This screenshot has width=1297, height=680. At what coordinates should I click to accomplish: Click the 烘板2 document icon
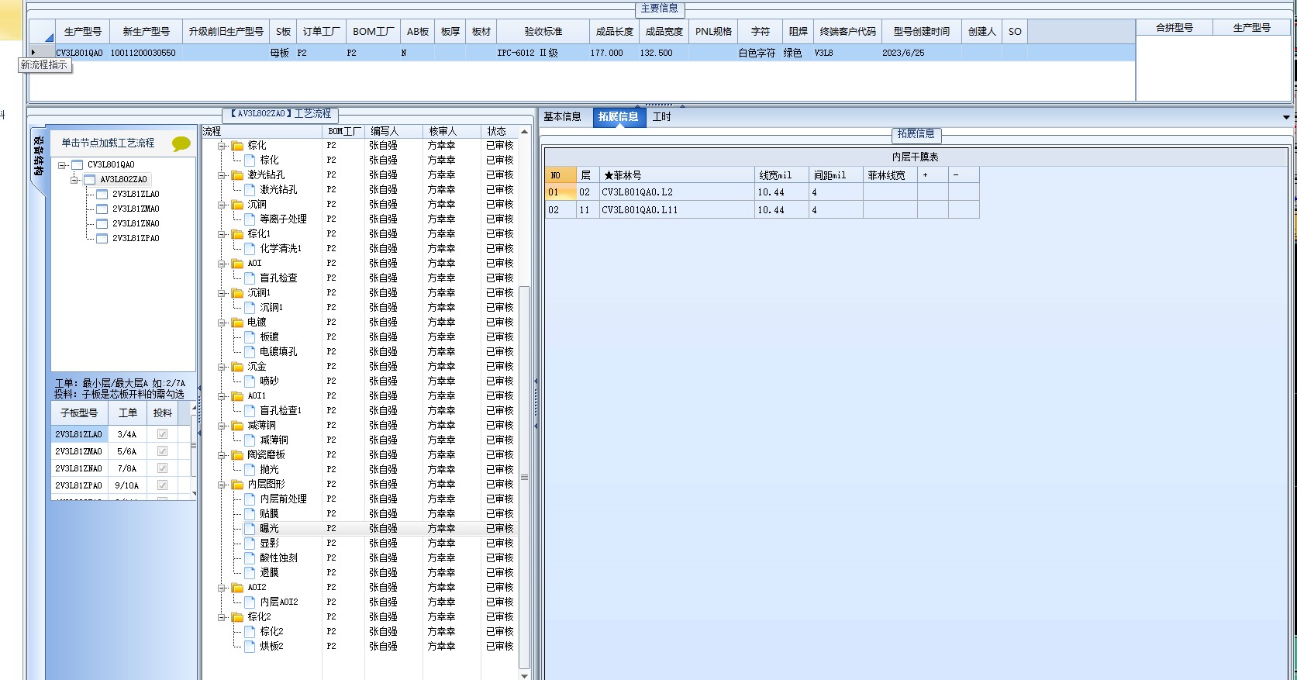250,647
